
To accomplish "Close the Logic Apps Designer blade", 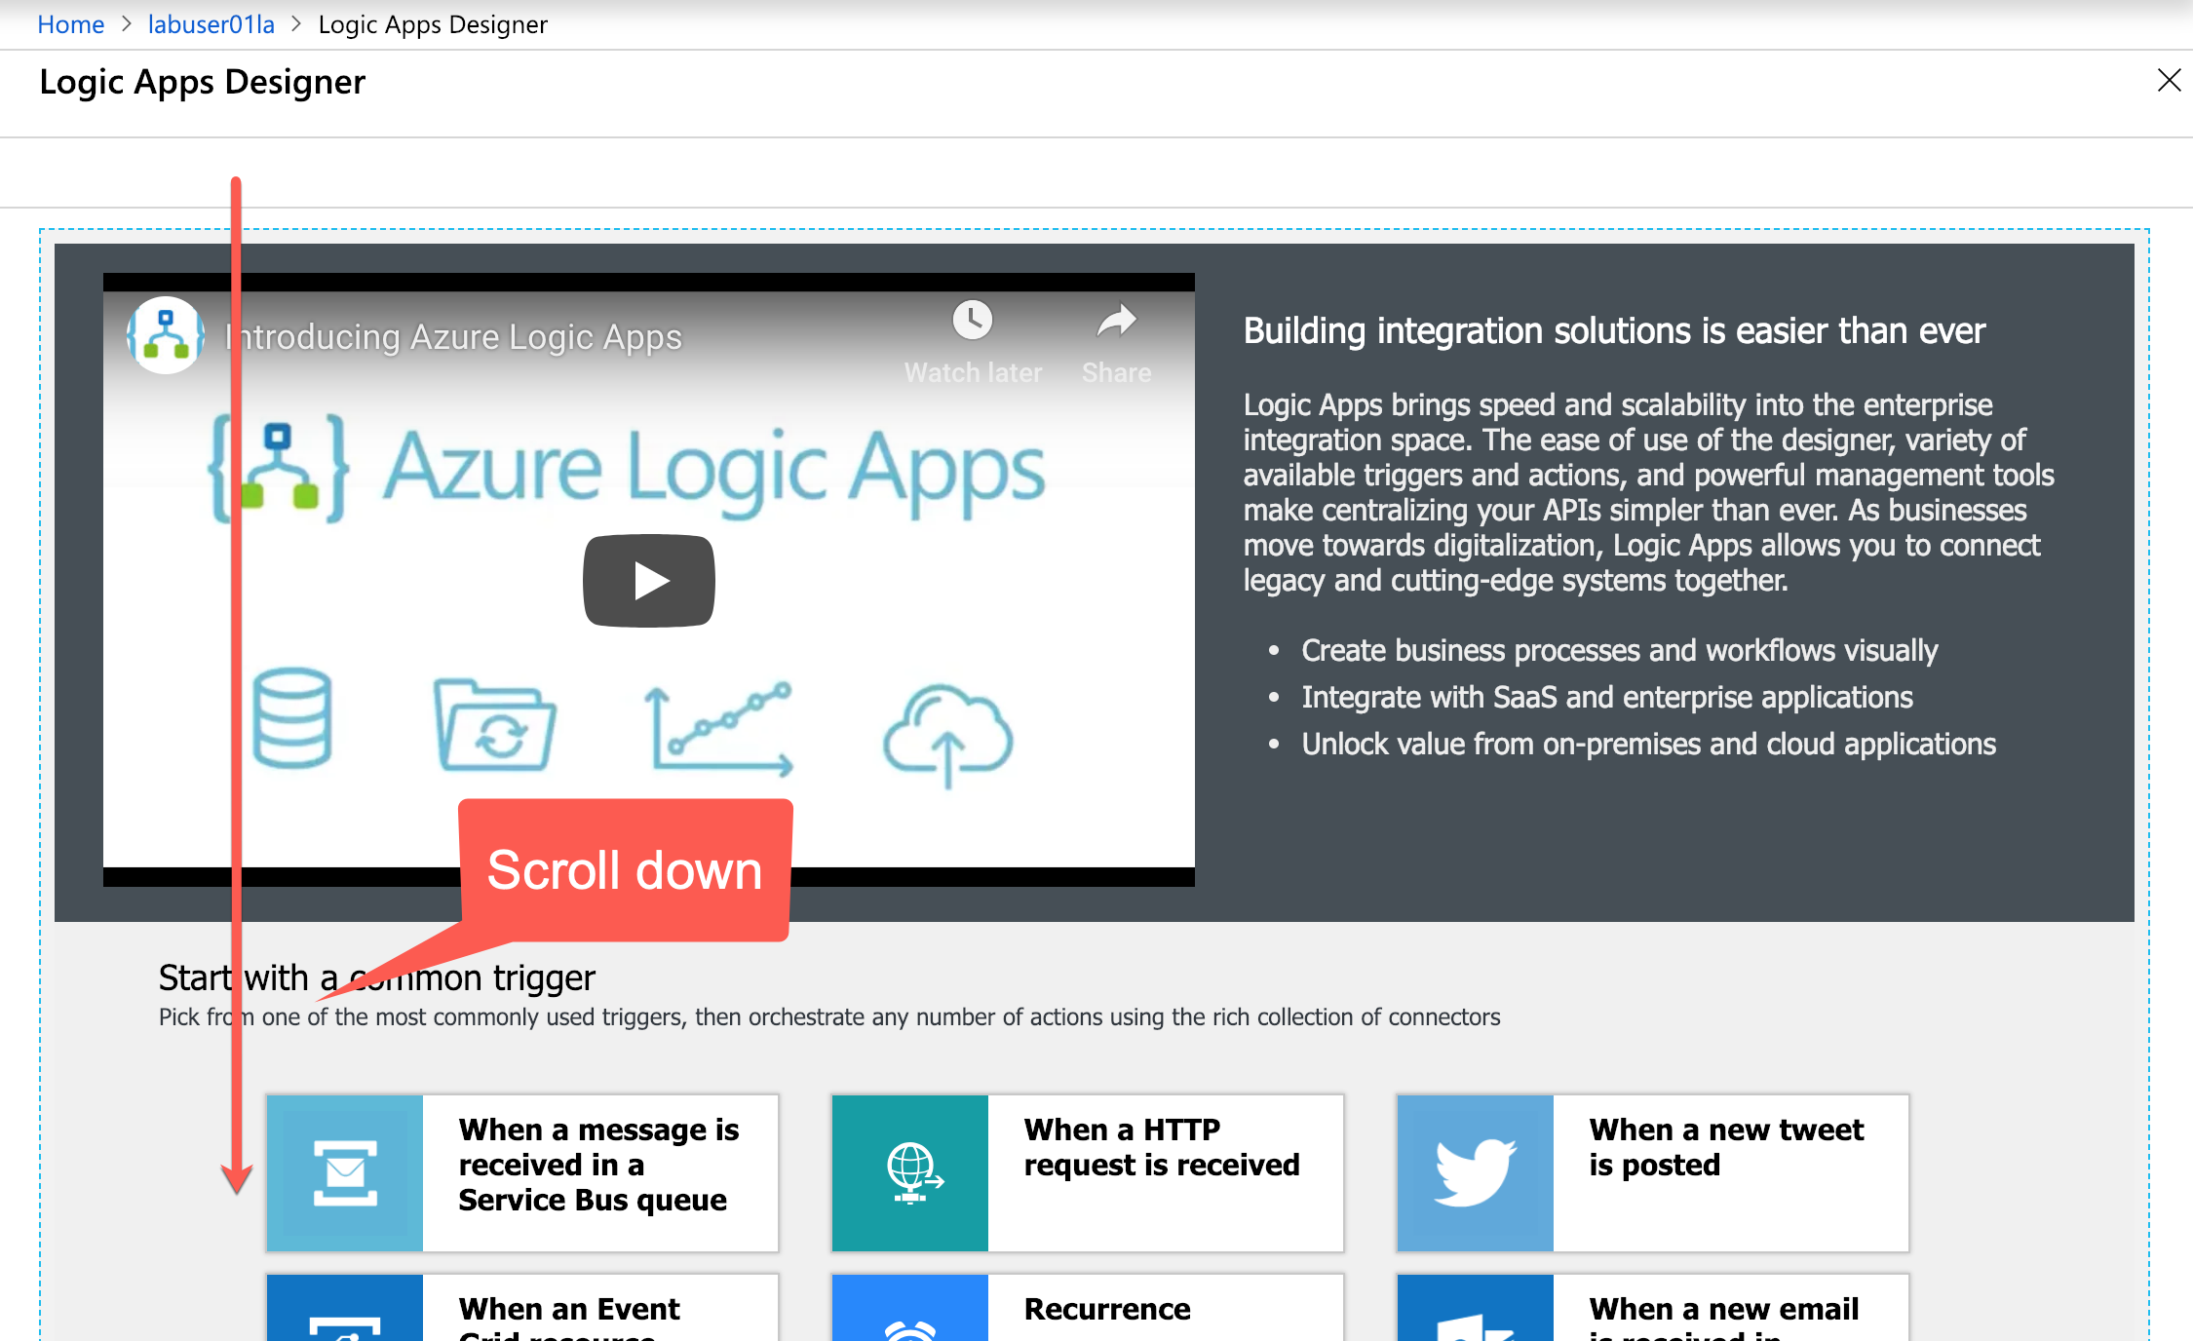I will pyautogui.click(x=2169, y=80).
